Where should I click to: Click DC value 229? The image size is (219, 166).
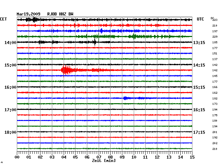(x=215, y=37)
